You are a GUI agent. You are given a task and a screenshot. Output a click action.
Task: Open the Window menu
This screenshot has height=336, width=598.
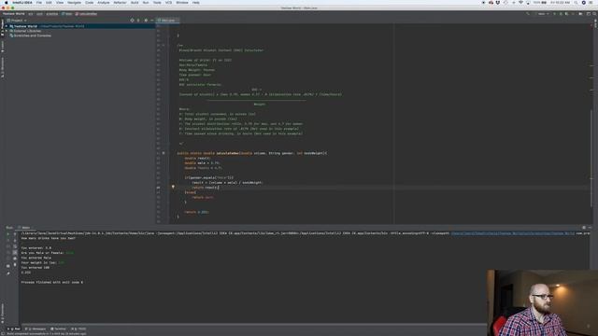click(182, 2)
